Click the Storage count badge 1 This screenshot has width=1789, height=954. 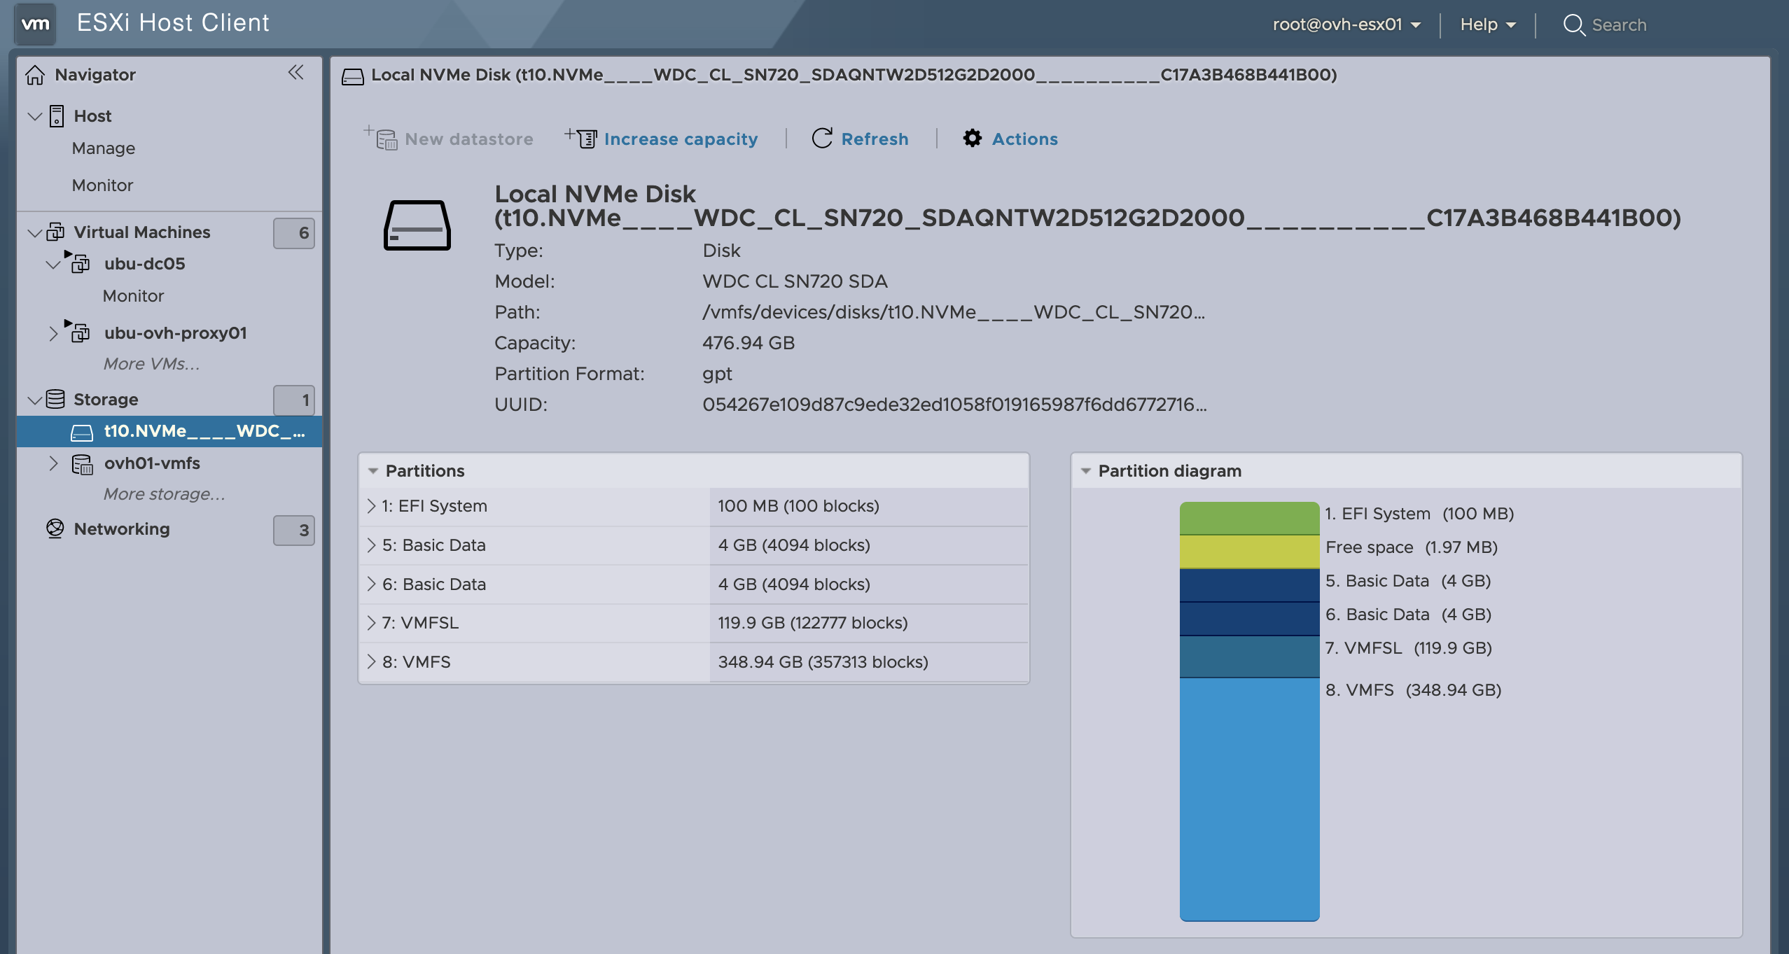coord(294,400)
